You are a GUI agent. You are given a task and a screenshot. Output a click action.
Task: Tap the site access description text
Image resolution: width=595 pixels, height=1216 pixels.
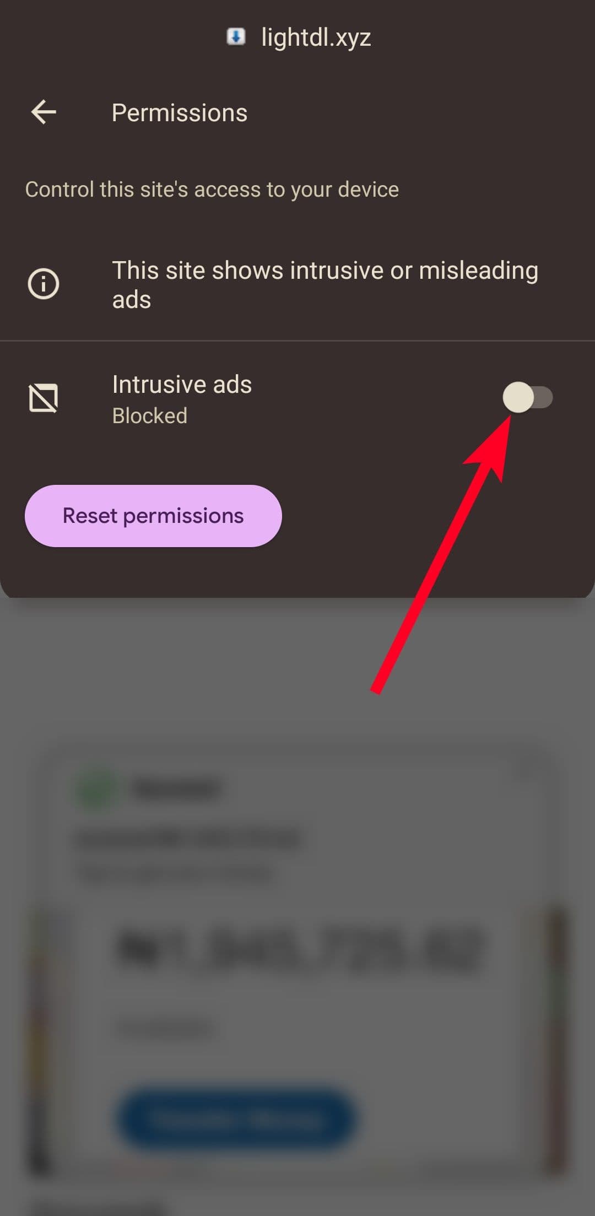(x=212, y=189)
